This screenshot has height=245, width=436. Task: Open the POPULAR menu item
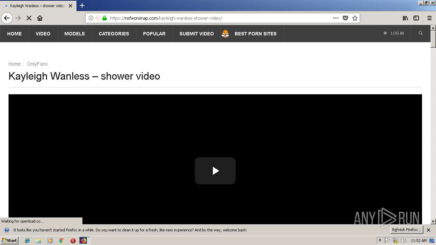point(154,34)
